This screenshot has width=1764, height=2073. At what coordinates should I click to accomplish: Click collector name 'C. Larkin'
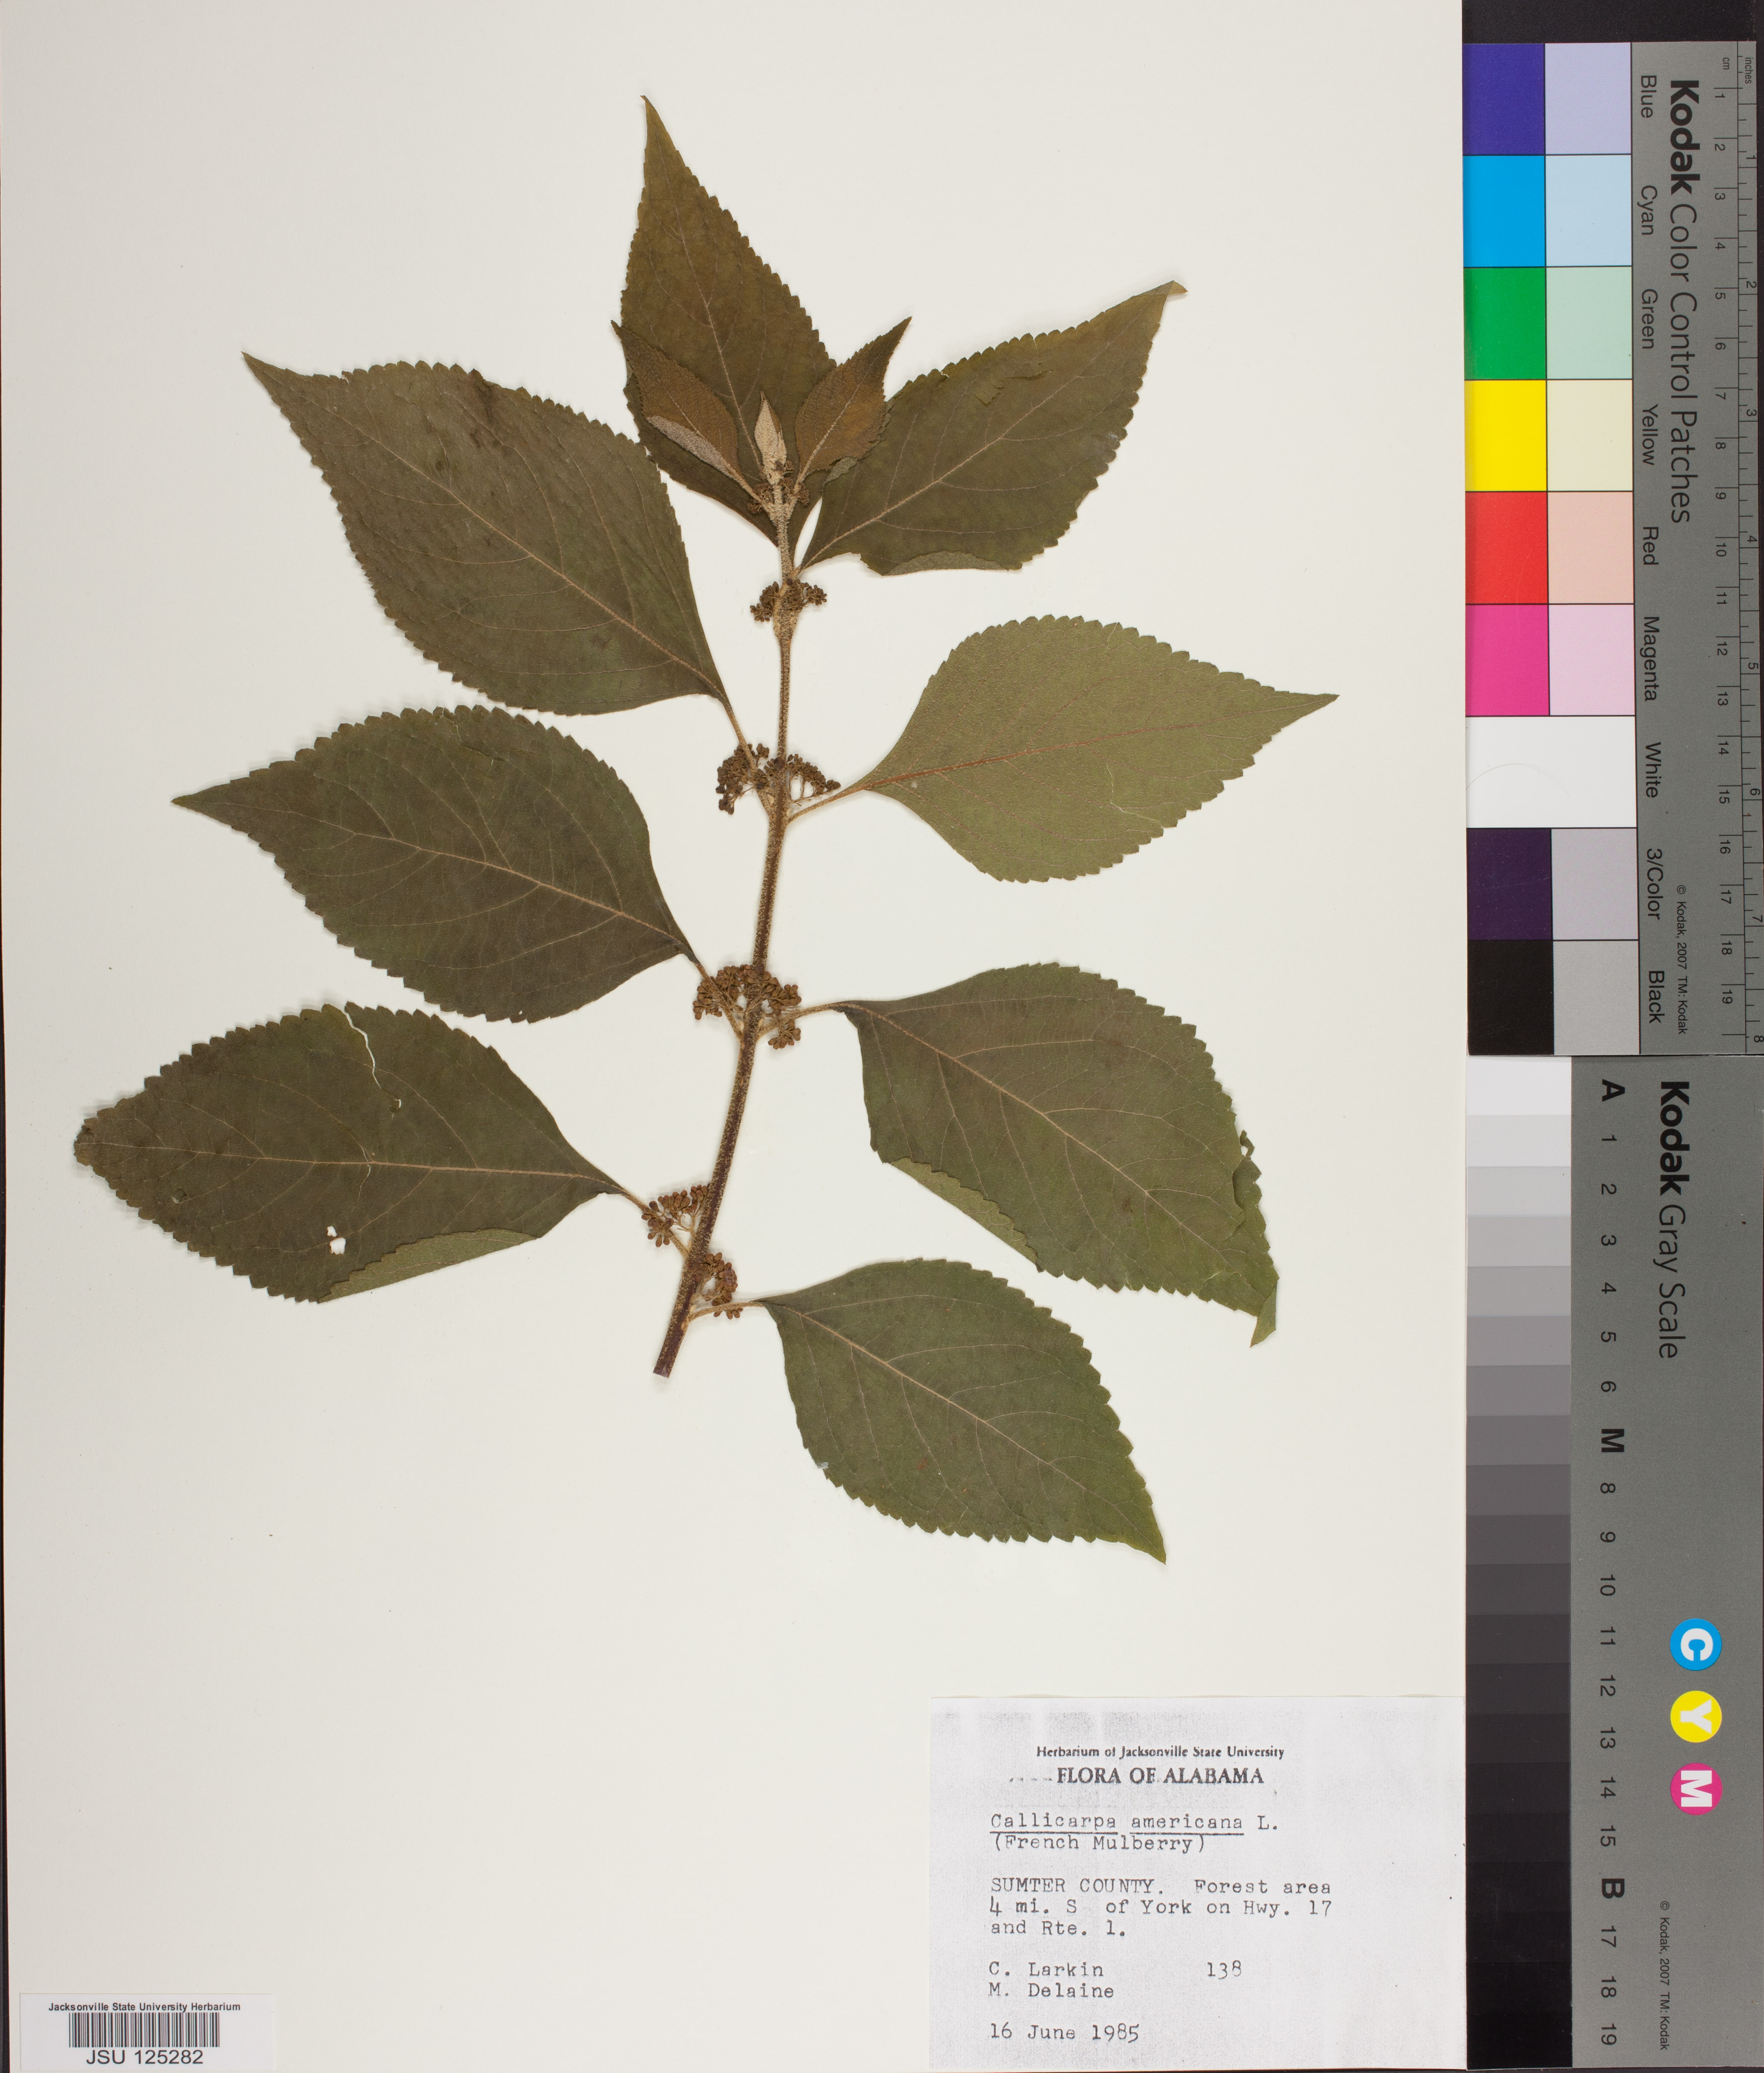pyautogui.click(x=1046, y=1969)
